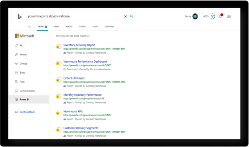249x147 pixels.
Task: Open visual search camera icon
Action: pyautogui.click(x=125, y=16)
